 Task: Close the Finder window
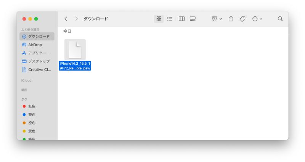[x=24, y=19]
